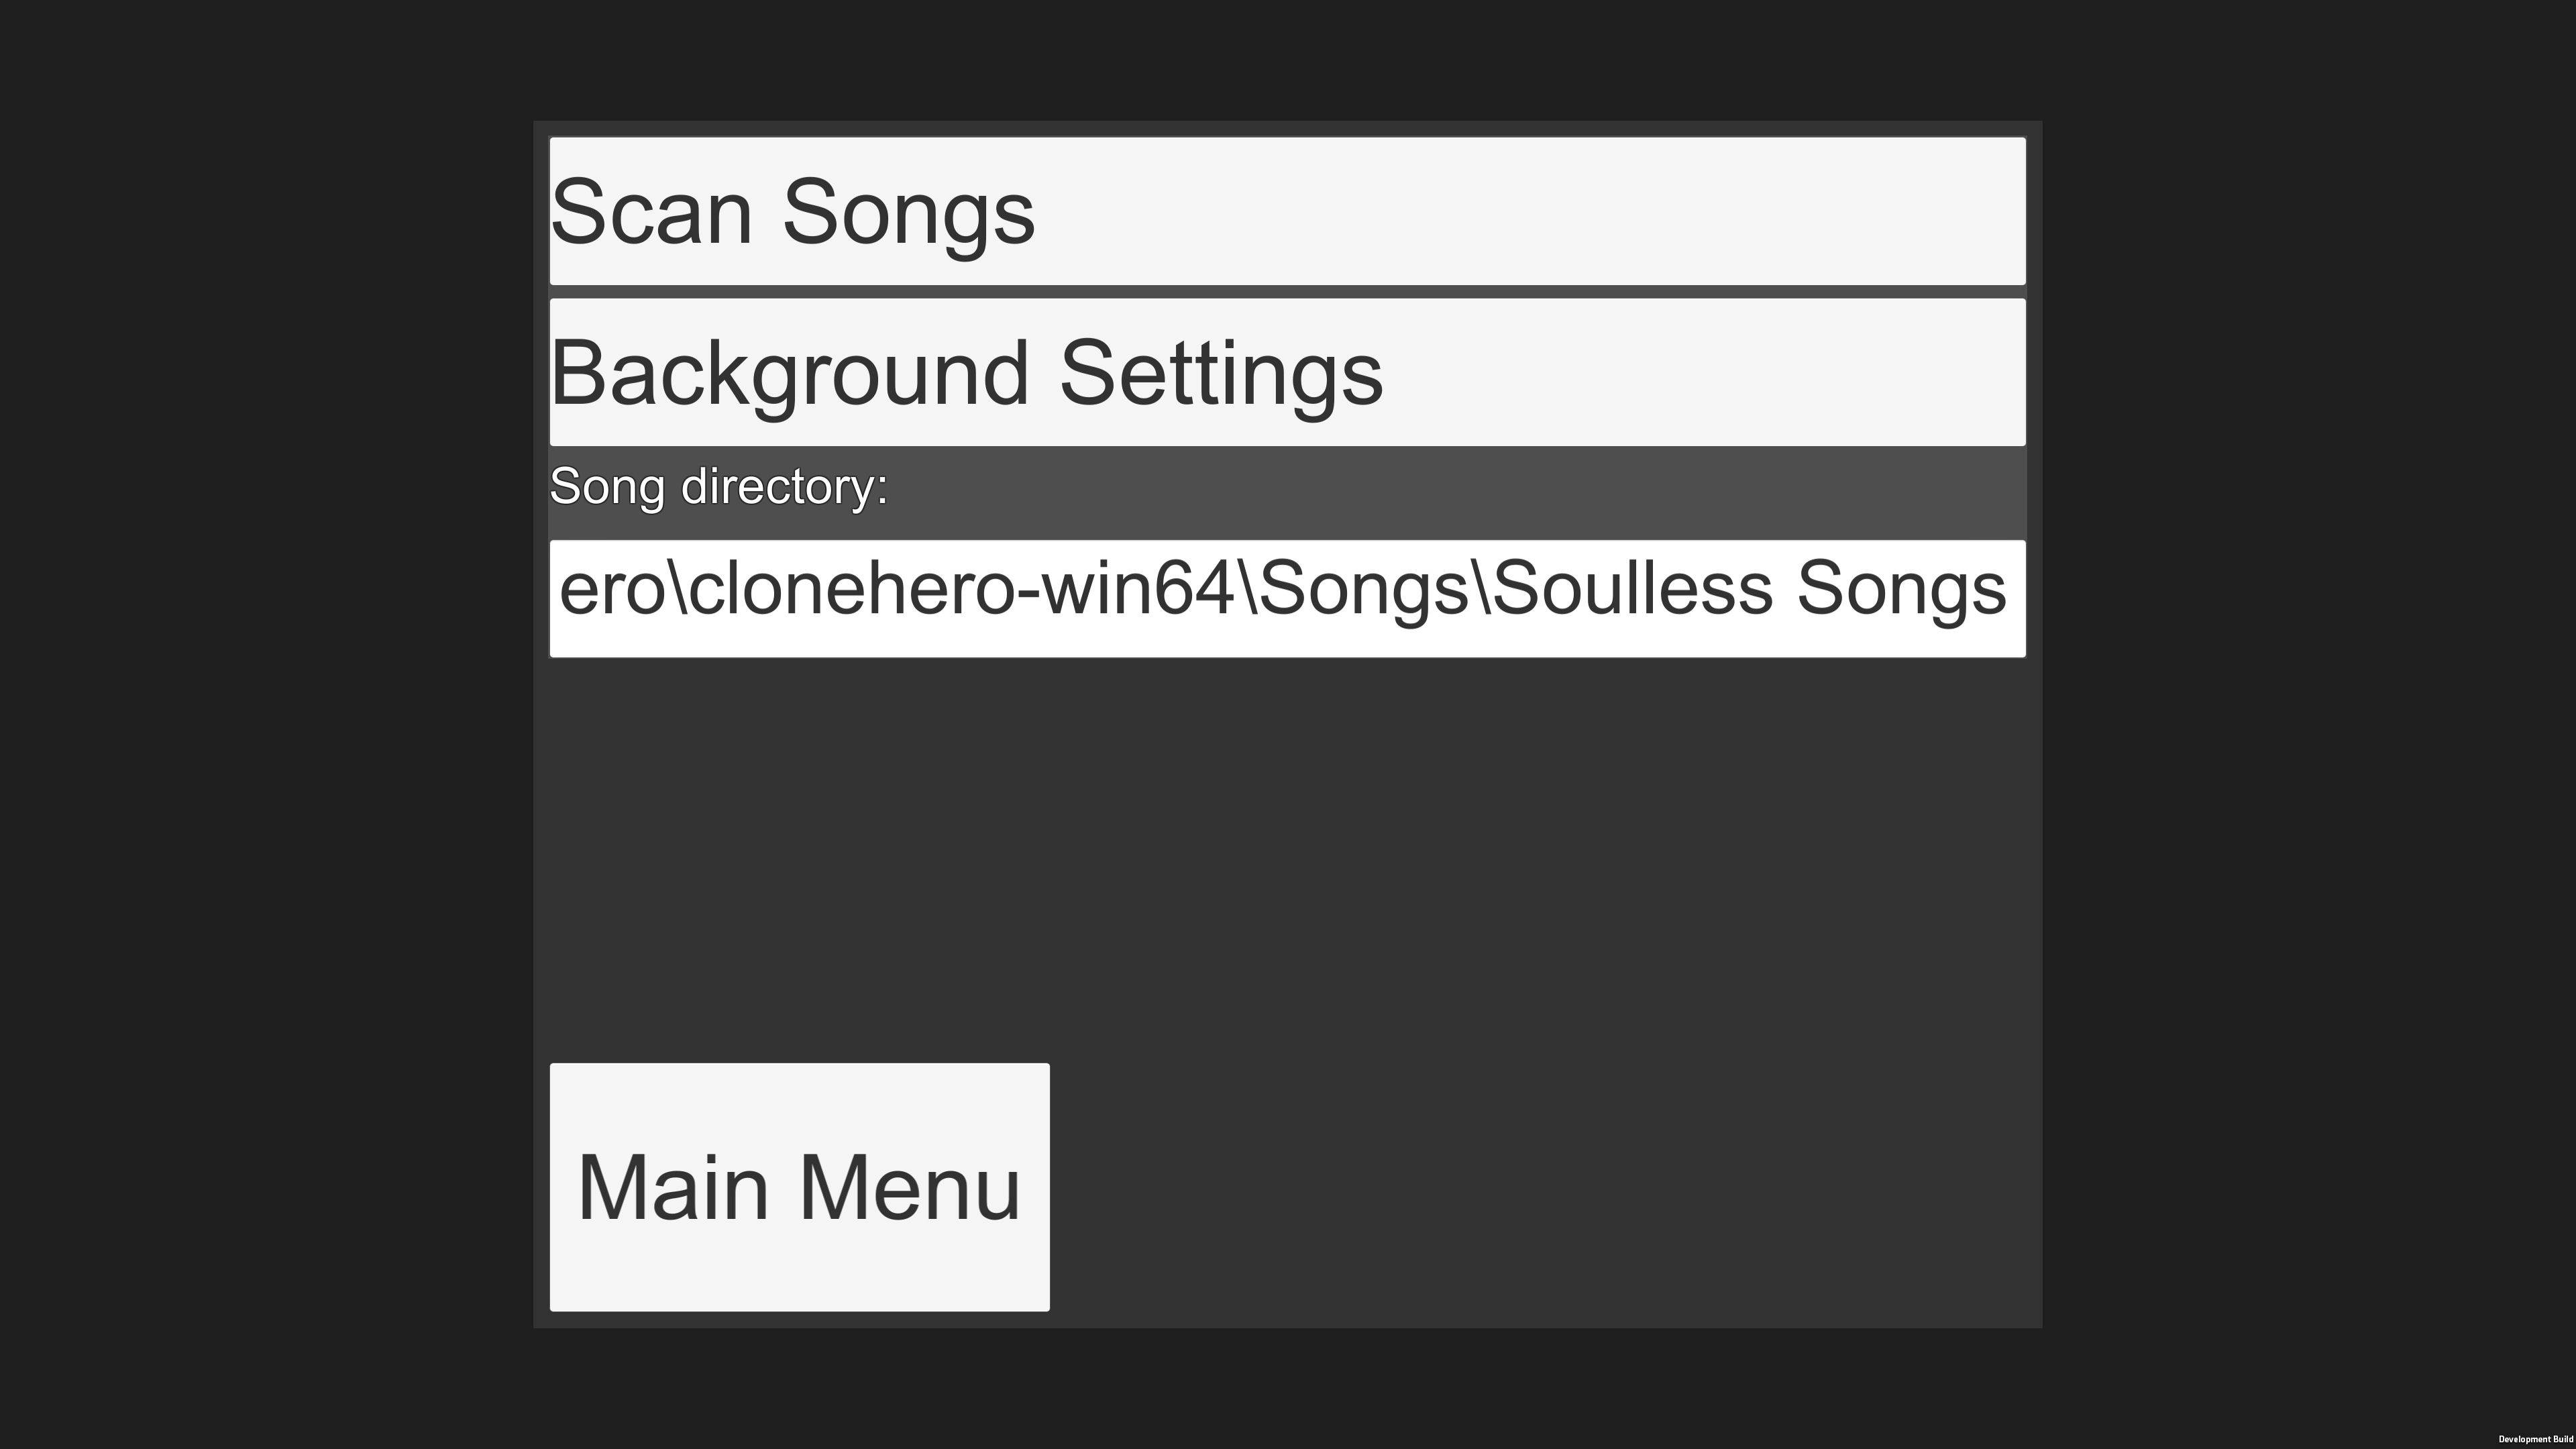
Task: Click the Development Build watermark text
Action: point(2535,1439)
